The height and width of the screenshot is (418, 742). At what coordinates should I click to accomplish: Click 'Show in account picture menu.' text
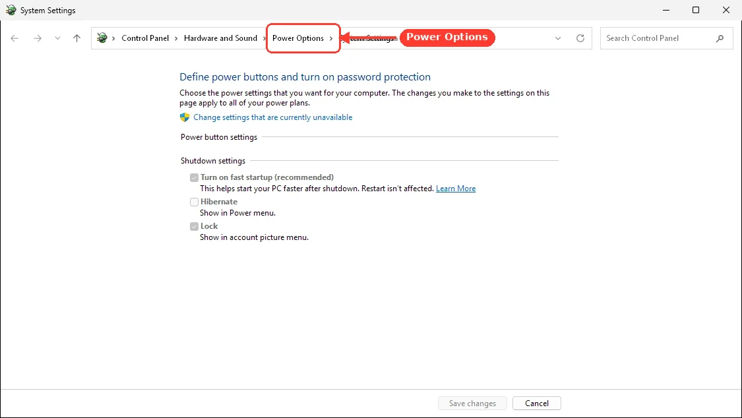pyautogui.click(x=254, y=237)
